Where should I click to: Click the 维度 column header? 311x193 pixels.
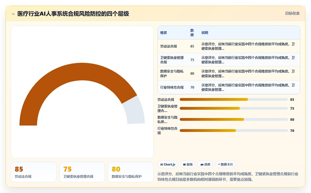click(x=164, y=33)
